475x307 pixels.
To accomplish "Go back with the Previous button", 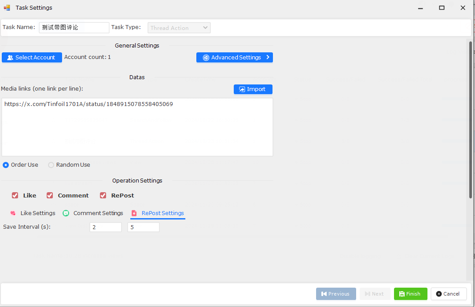I will tap(335, 294).
